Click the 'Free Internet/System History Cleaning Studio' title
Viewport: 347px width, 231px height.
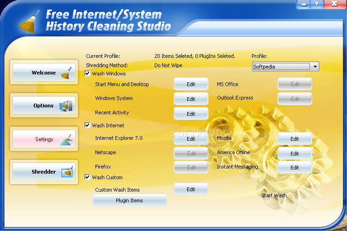click(108, 20)
